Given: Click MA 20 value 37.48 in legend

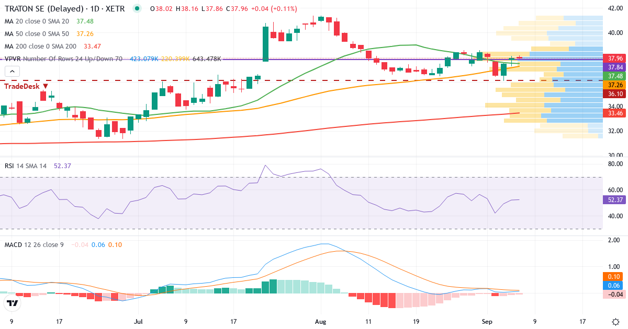Looking at the screenshot, I should tap(85, 21).
